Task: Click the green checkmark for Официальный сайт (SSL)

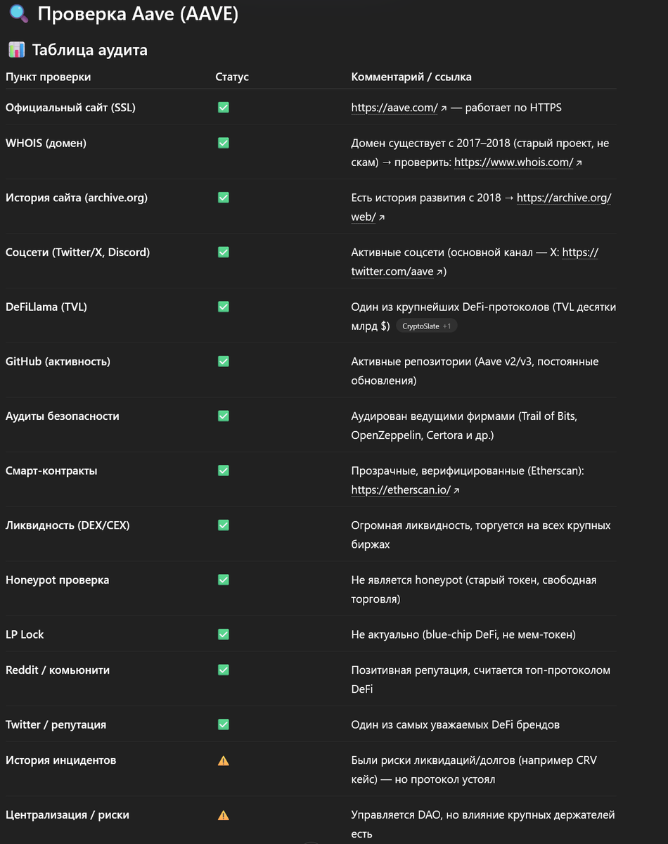Action: coord(224,108)
